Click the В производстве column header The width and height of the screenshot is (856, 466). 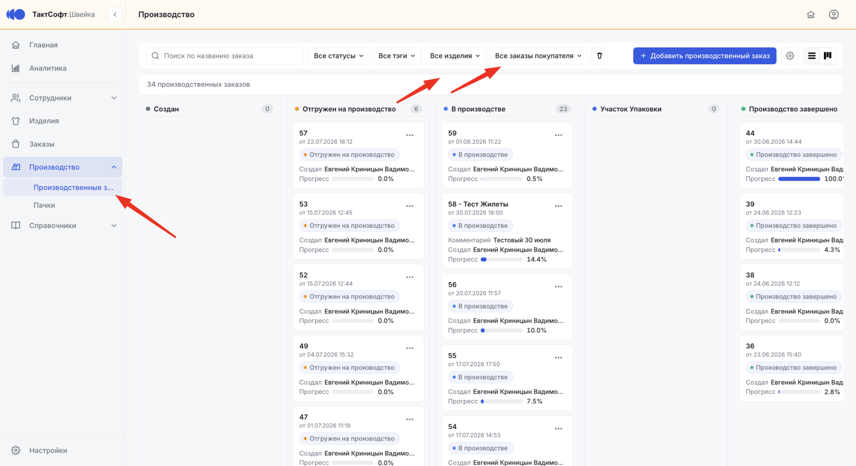tap(507, 109)
